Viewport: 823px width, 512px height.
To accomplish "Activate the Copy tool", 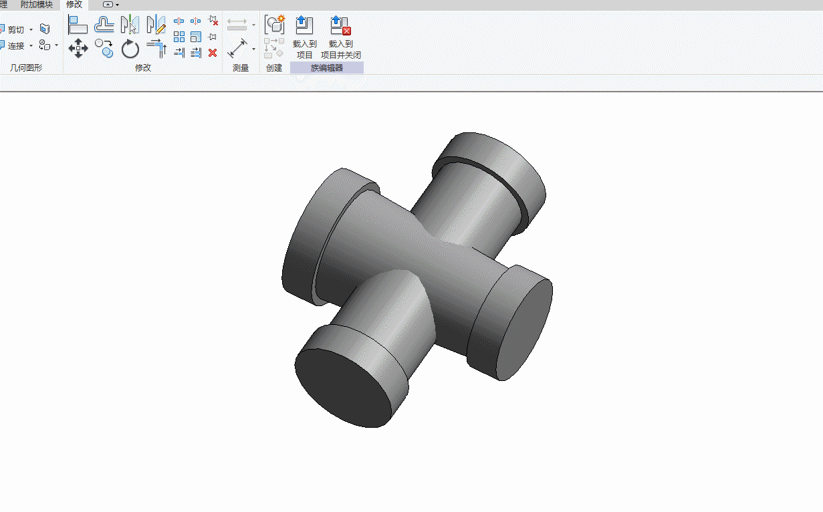I will (104, 48).
